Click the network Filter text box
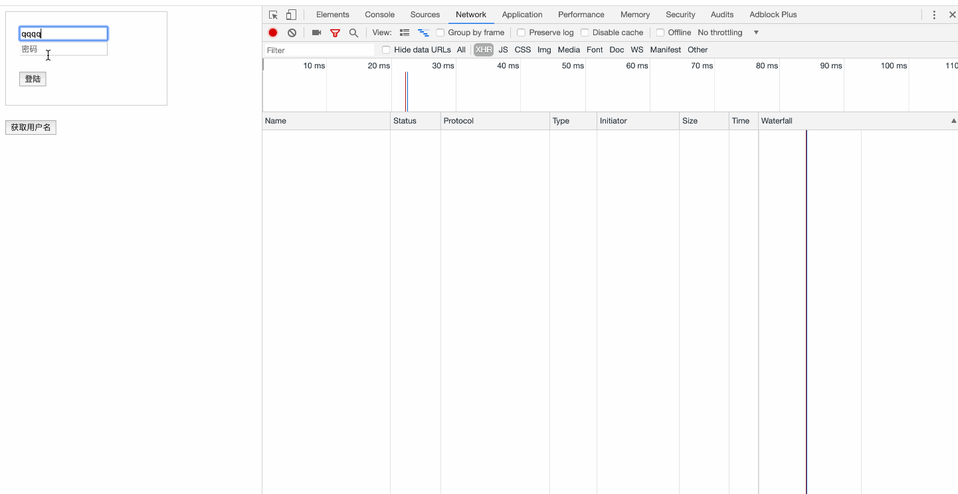Viewport: 958px width, 494px height. (x=319, y=50)
